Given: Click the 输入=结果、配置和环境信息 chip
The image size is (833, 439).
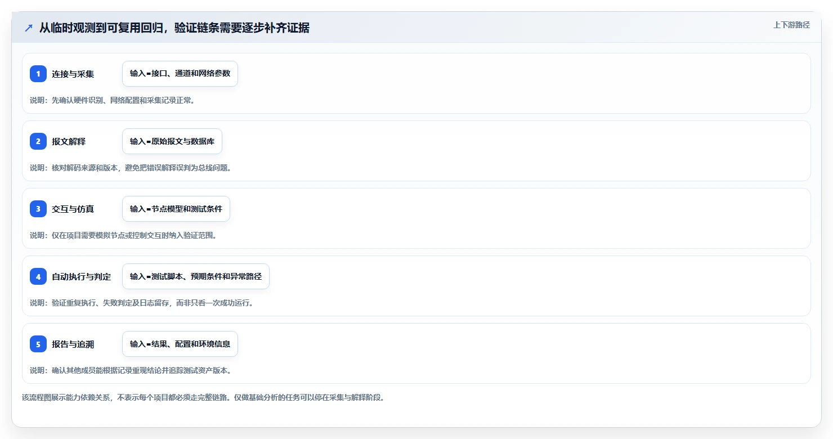Looking at the screenshot, I should (x=180, y=344).
